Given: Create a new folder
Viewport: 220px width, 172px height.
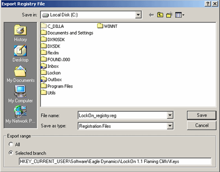Looking at the screenshot, I should click(x=169, y=15).
